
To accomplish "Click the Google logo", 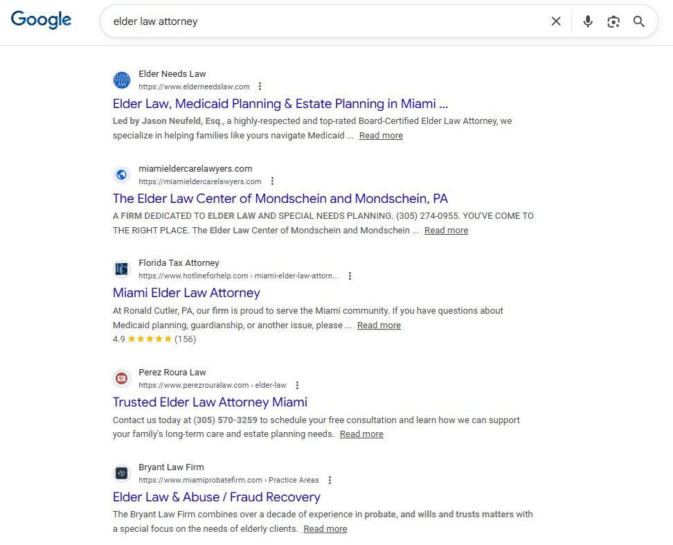I will click(41, 20).
